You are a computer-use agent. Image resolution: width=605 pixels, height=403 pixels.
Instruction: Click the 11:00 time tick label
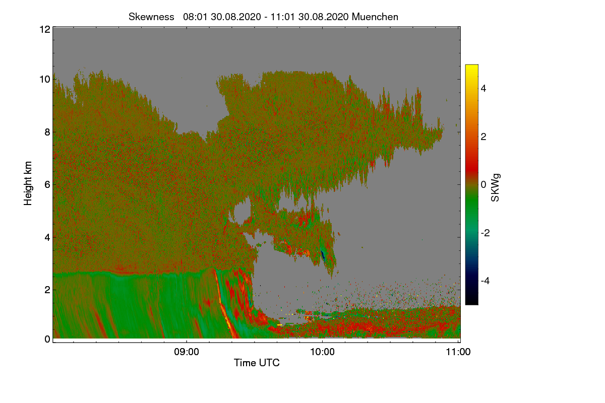(458, 352)
